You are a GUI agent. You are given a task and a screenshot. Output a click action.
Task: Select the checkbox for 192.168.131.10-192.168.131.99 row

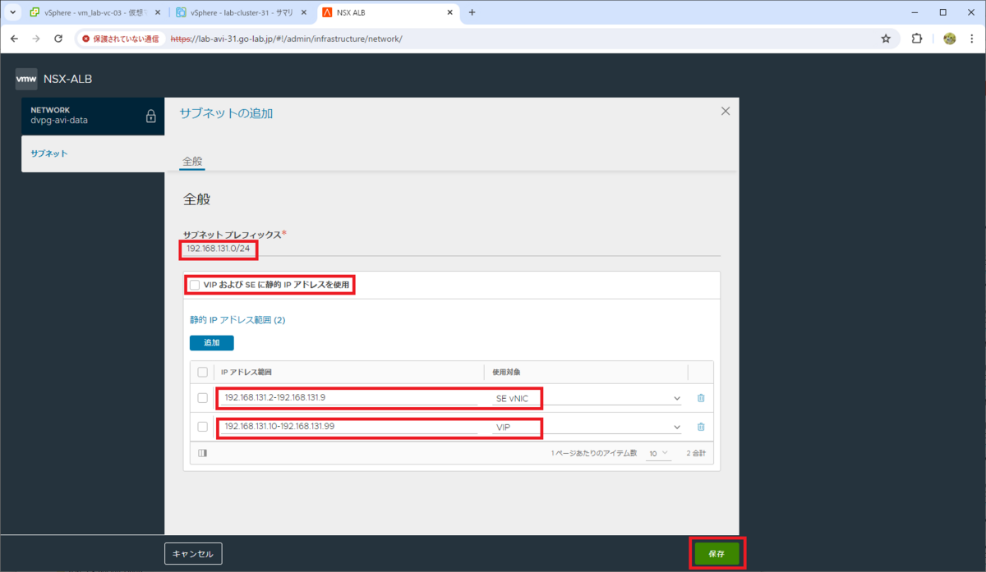tap(202, 427)
